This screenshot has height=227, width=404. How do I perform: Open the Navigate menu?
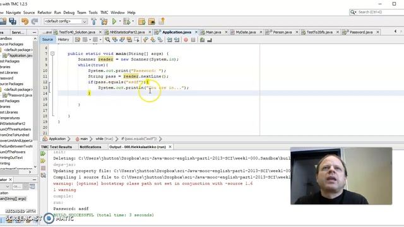[13, 13]
